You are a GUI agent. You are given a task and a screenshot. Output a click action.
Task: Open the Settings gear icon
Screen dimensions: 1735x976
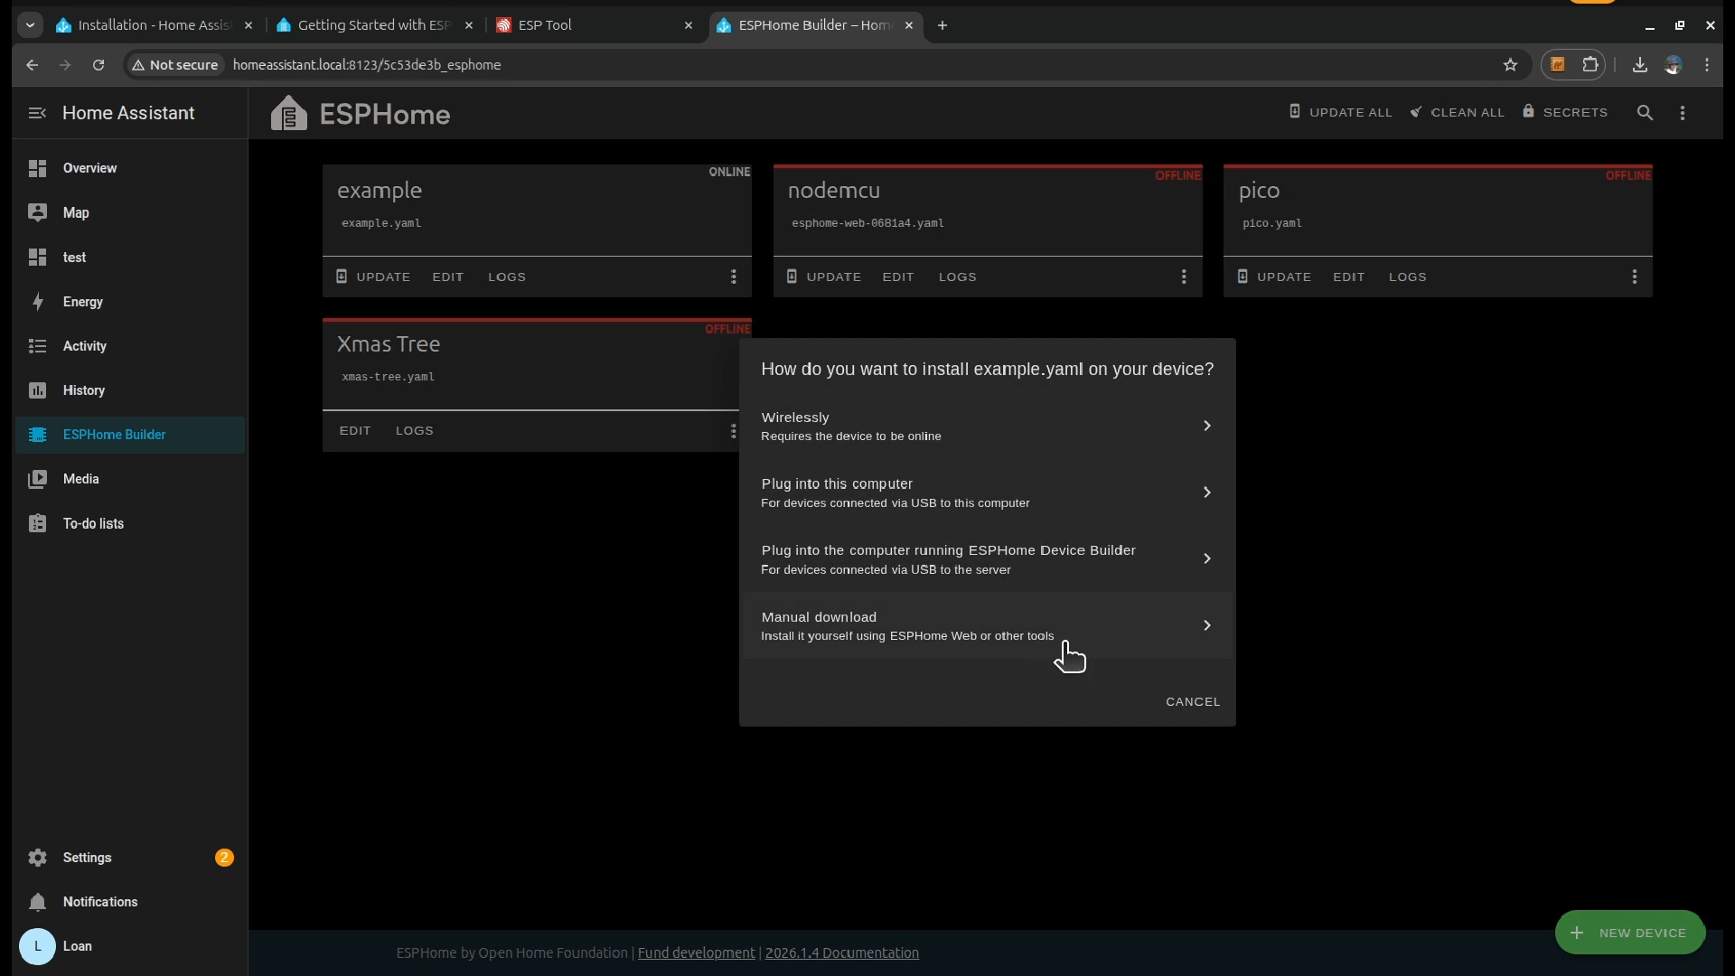pos(37,858)
